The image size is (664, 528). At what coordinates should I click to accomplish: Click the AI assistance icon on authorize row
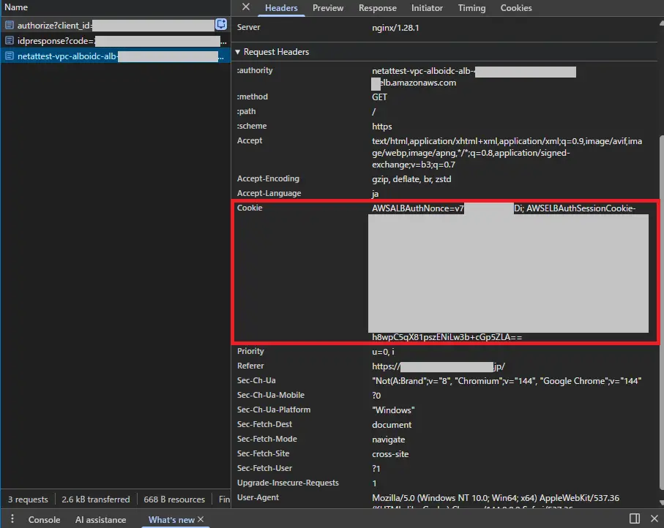click(x=221, y=25)
